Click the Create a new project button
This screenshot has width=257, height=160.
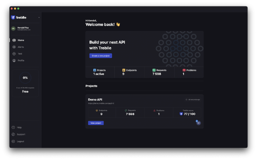101,55
